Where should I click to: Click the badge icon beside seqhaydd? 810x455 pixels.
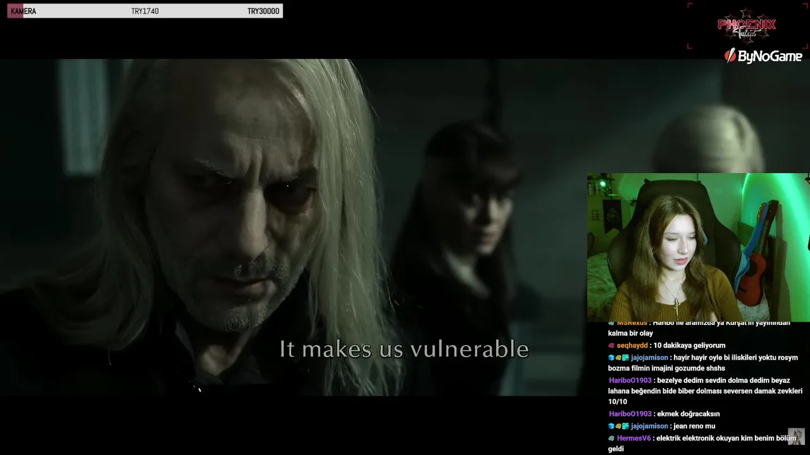point(611,346)
